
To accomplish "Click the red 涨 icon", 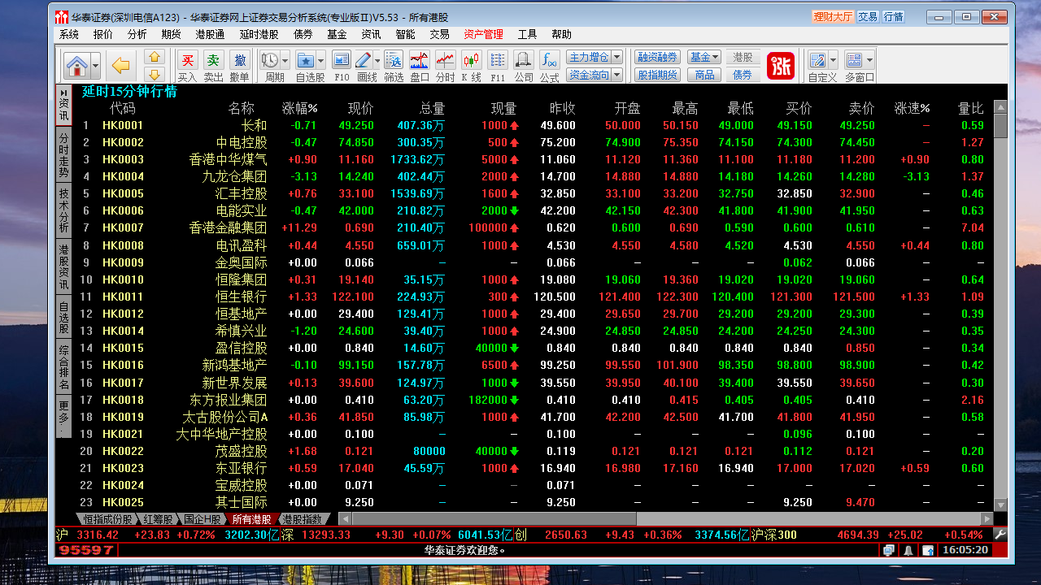I will tap(781, 66).
